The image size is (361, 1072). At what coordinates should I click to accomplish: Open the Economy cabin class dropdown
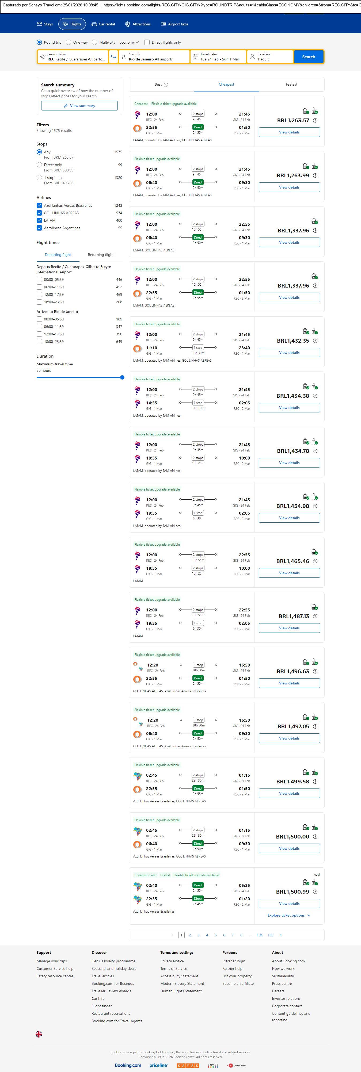click(129, 43)
